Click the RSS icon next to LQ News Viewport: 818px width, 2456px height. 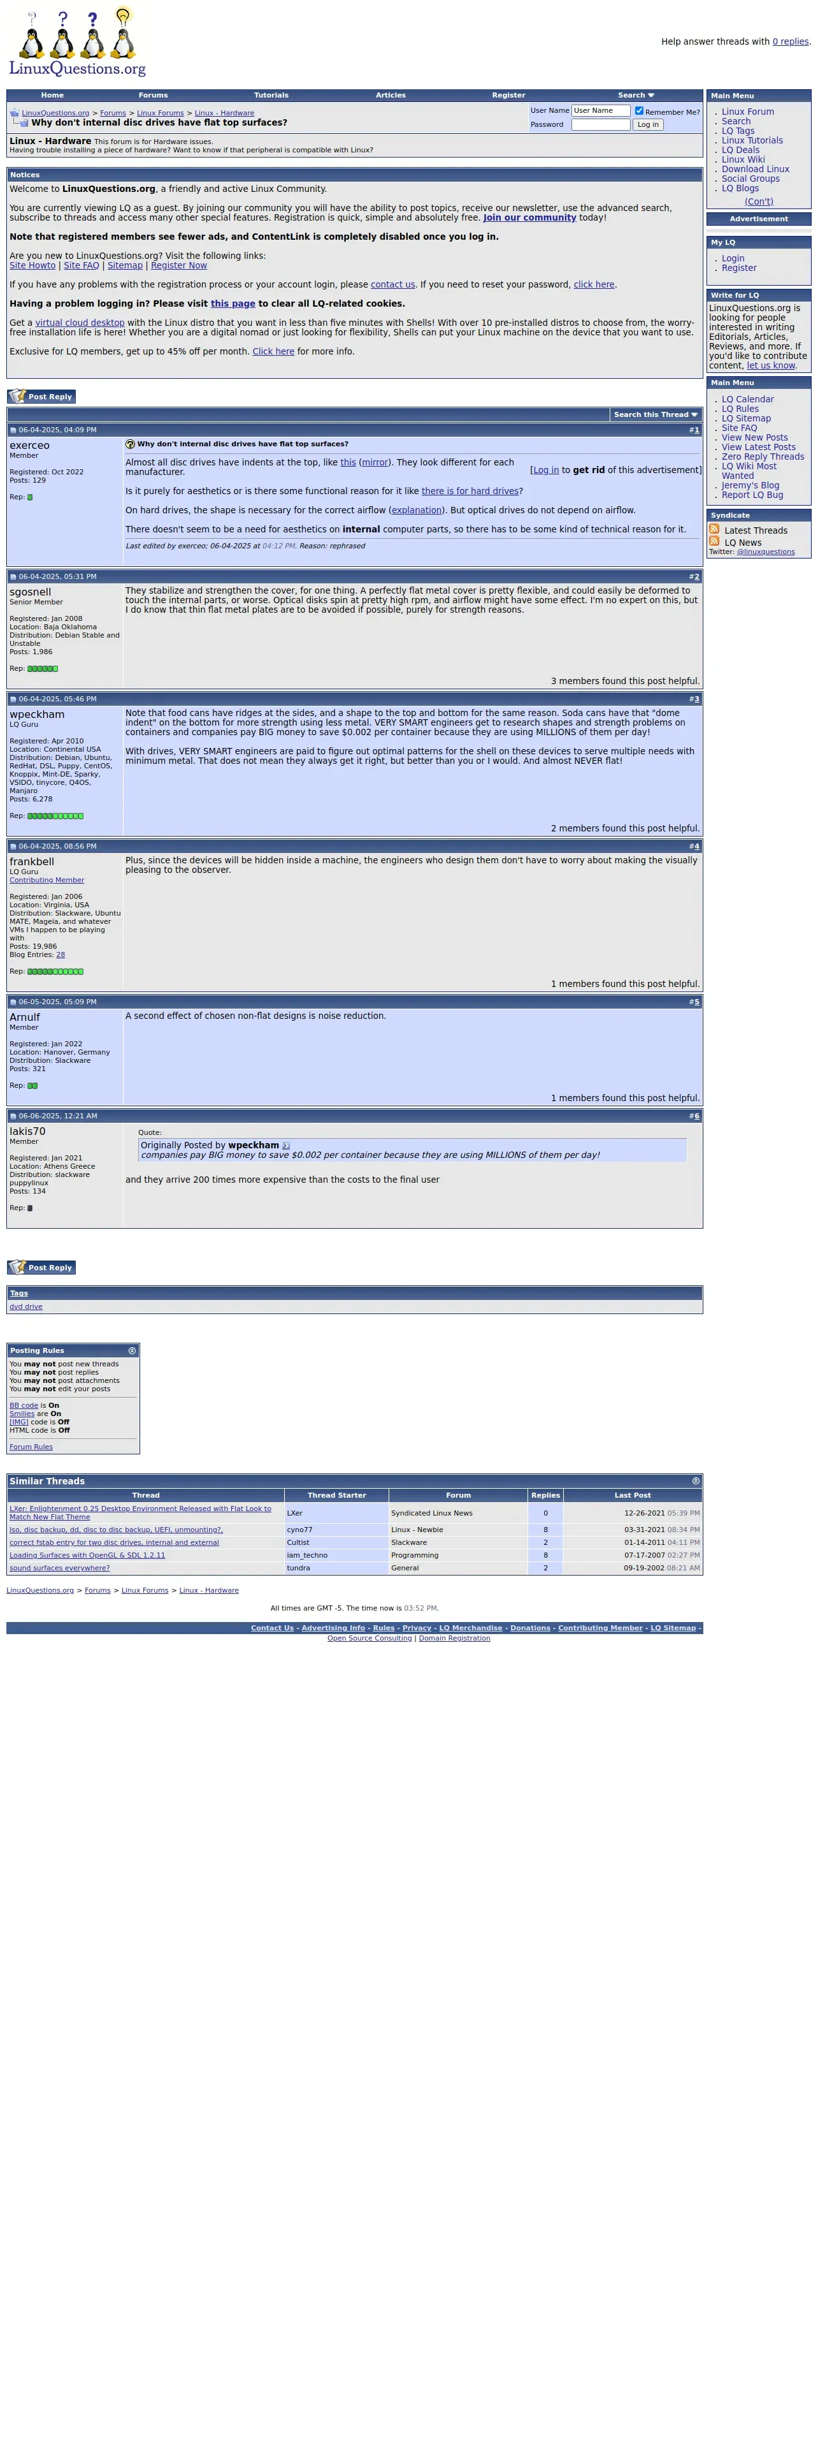[x=714, y=541]
